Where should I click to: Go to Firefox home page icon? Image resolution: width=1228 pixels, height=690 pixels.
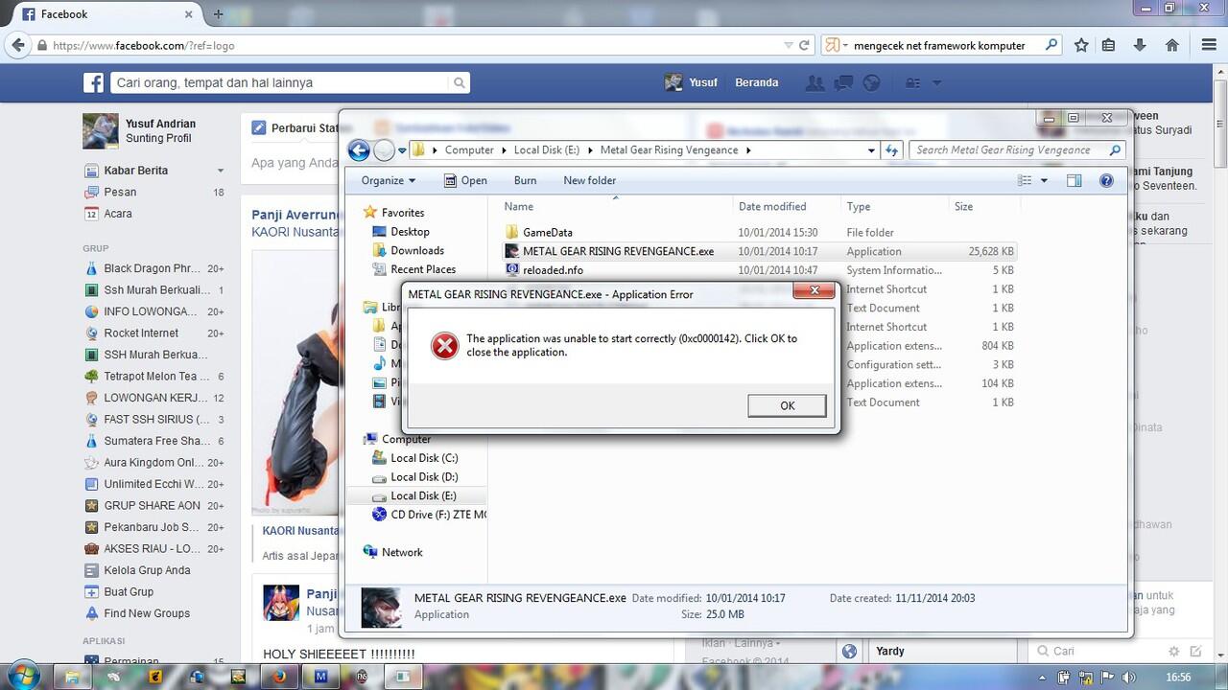(1171, 45)
